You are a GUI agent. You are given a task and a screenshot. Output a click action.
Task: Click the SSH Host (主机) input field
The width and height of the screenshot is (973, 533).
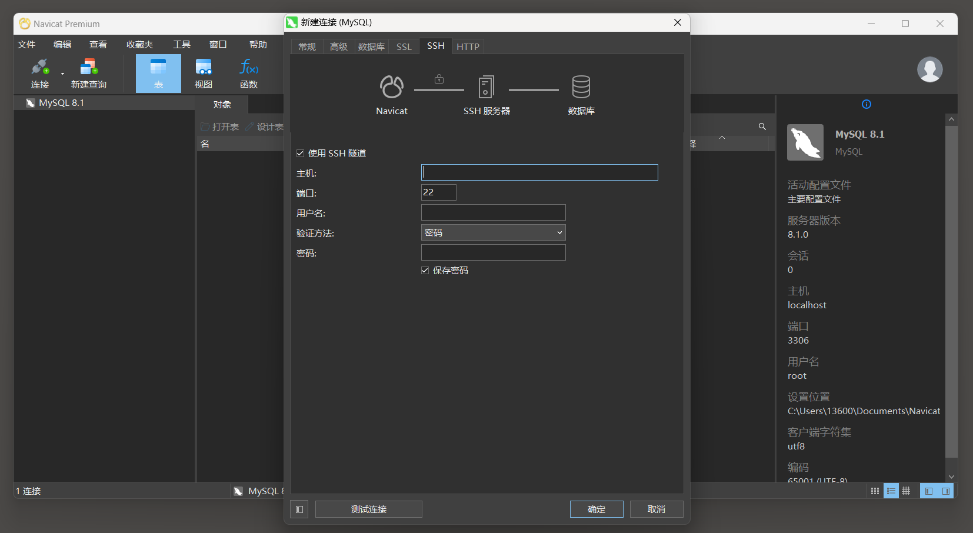click(x=539, y=172)
